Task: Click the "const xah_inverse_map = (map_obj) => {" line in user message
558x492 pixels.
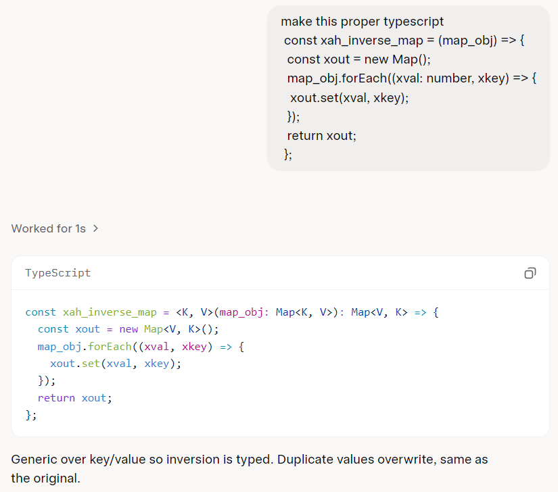Action: pos(404,41)
